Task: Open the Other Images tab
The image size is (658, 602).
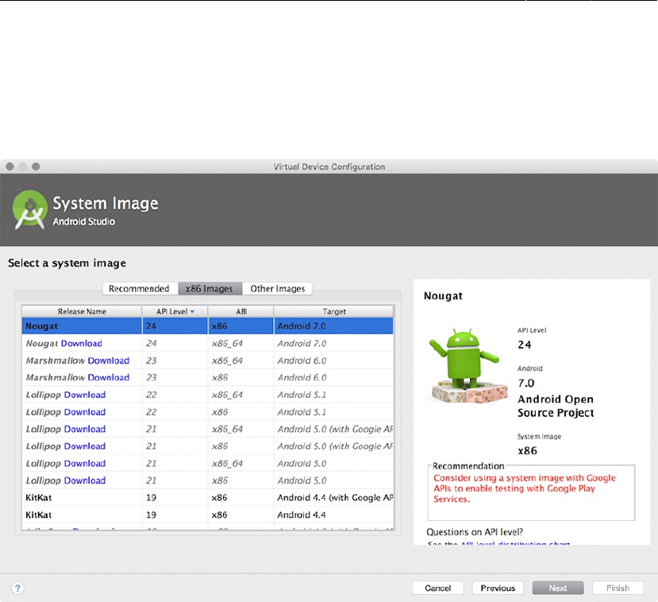Action: coord(277,289)
